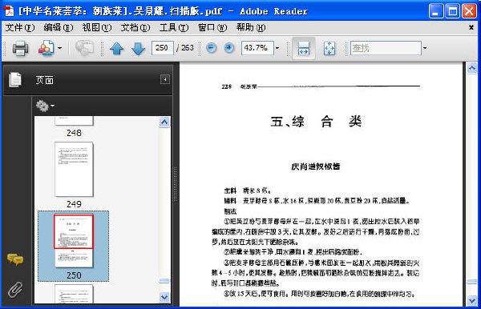
Task: Close the document with menu bar X
Action: click(x=471, y=27)
